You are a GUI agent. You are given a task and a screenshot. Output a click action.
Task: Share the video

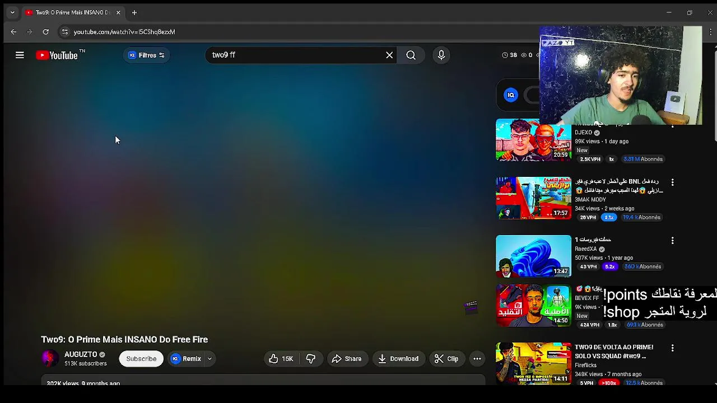coord(347,359)
